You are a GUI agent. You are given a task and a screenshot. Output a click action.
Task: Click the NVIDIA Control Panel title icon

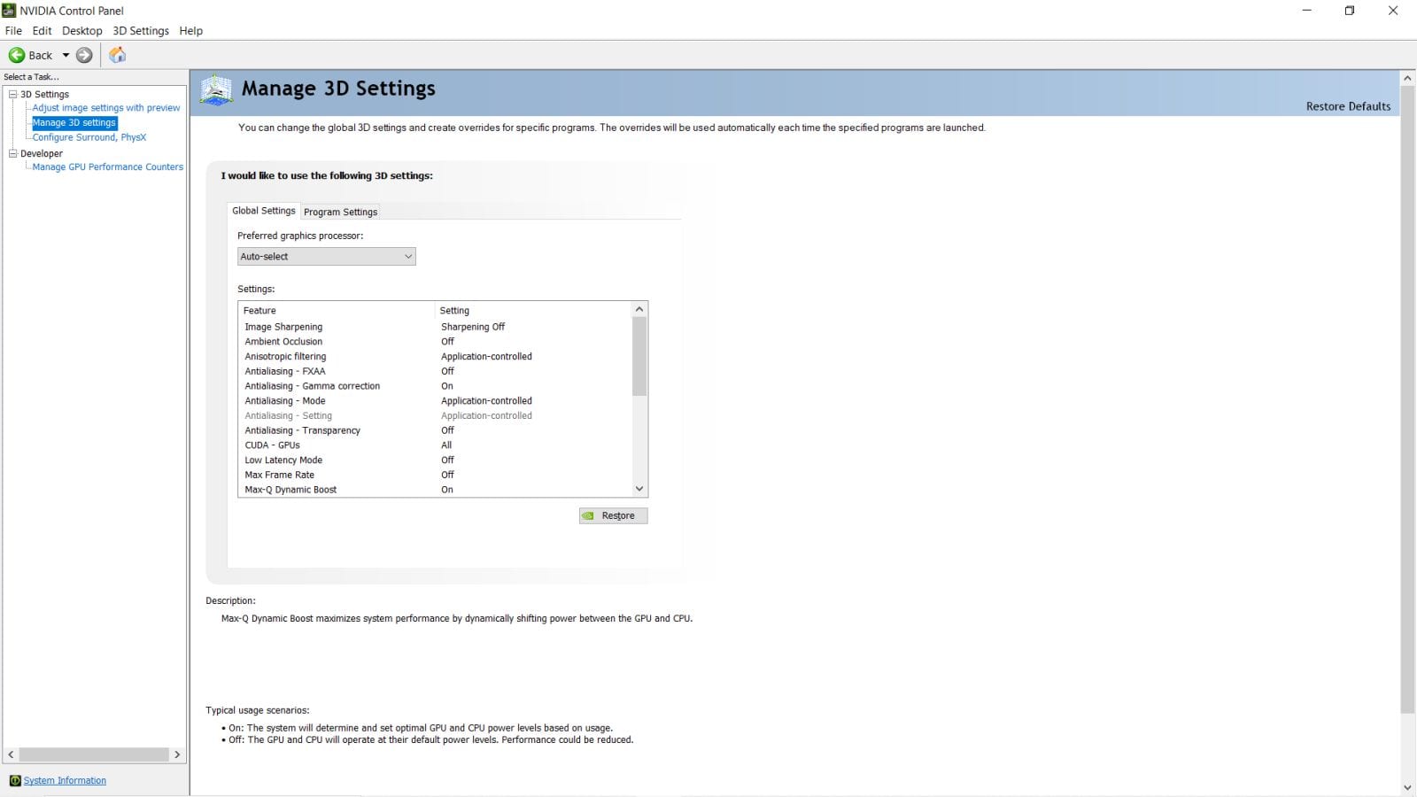(9, 11)
